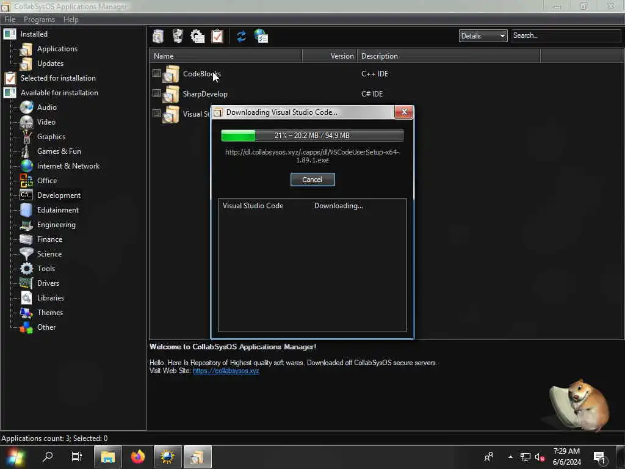
Task: Open File Explorer from taskbar
Action: pos(107,457)
